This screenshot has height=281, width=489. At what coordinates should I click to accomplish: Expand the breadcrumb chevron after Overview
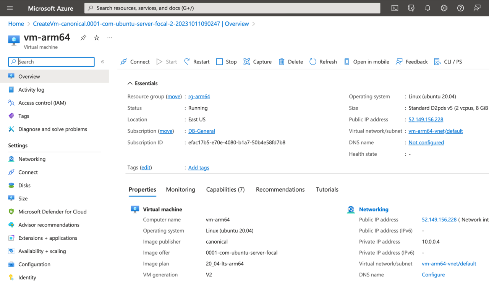(x=253, y=24)
